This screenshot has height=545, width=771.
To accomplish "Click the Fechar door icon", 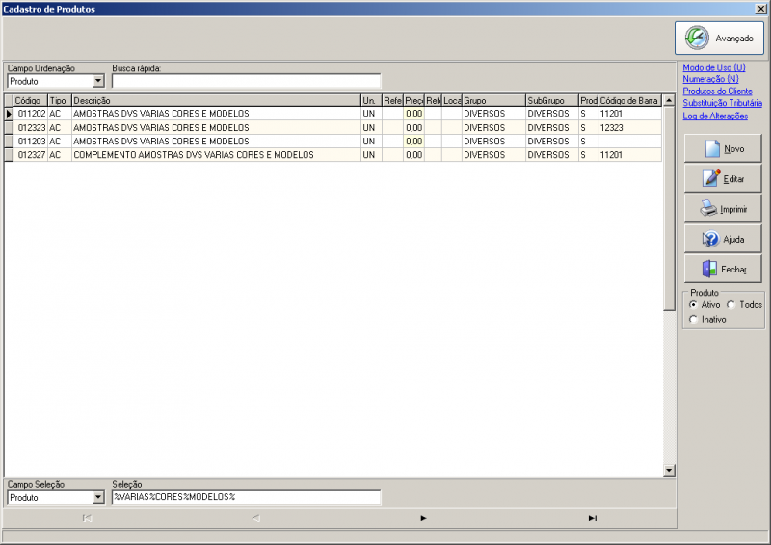I will (x=709, y=269).
